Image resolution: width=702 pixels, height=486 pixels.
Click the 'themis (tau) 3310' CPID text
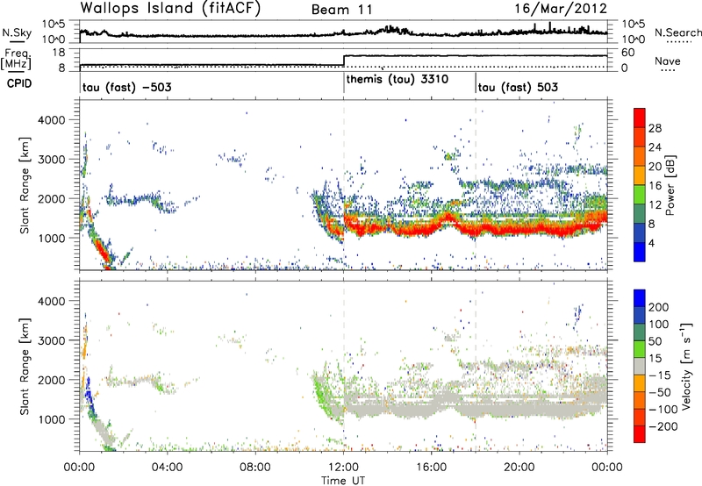click(x=398, y=79)
